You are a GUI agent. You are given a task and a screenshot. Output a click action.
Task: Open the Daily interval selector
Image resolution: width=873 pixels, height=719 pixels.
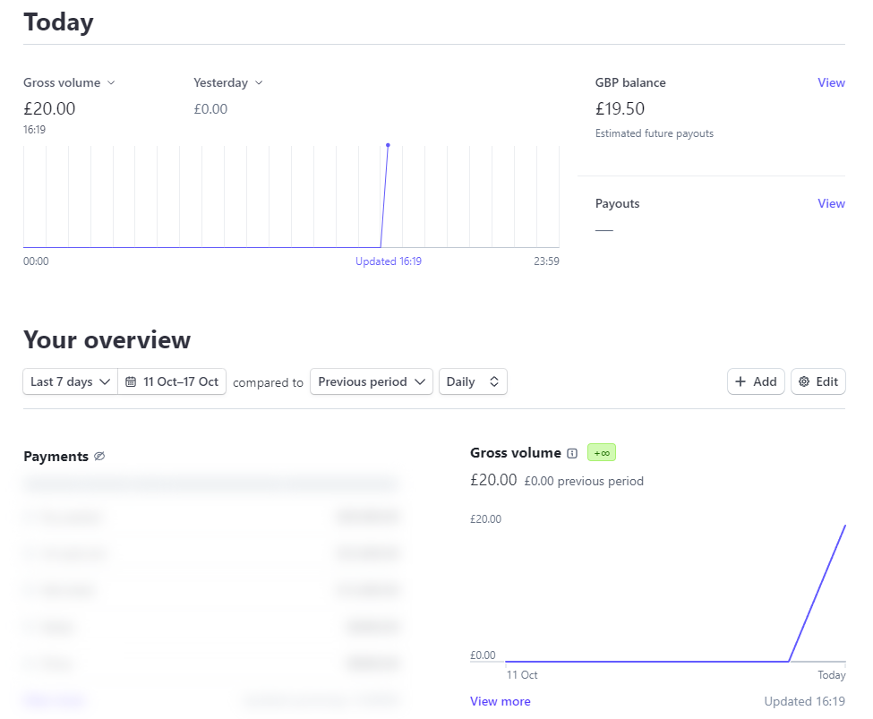pyautogui.click(x=473, y=381)
